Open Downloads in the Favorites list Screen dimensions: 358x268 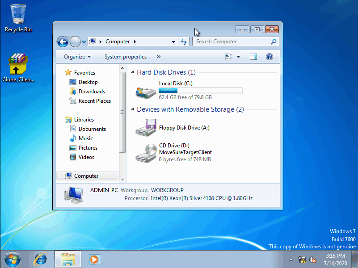92,92
